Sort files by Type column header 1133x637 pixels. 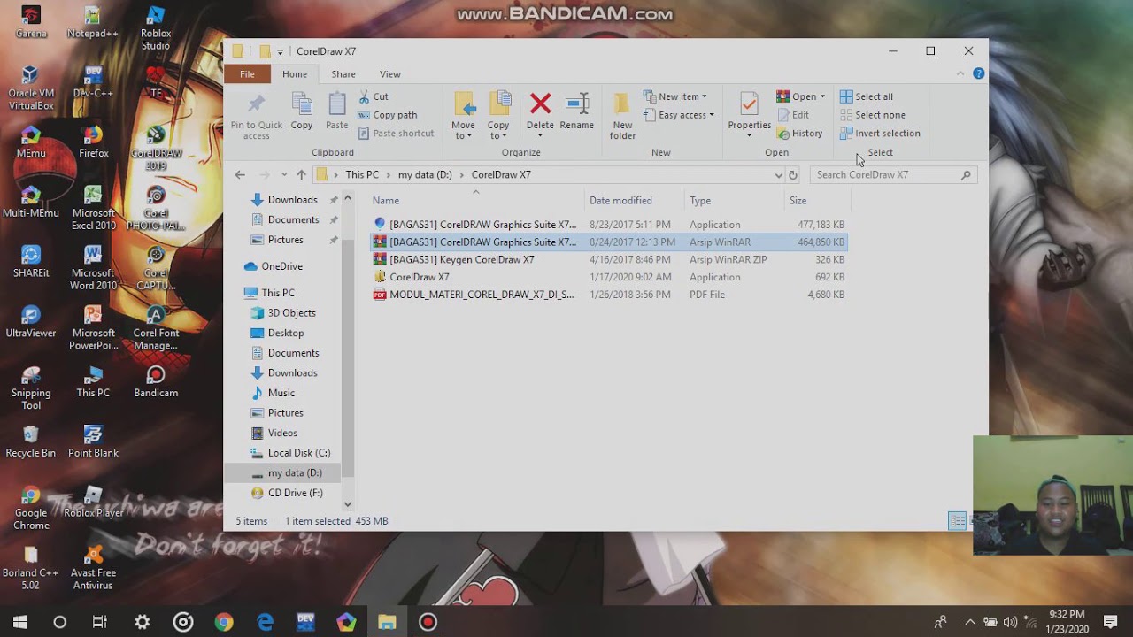coord(734,201)
